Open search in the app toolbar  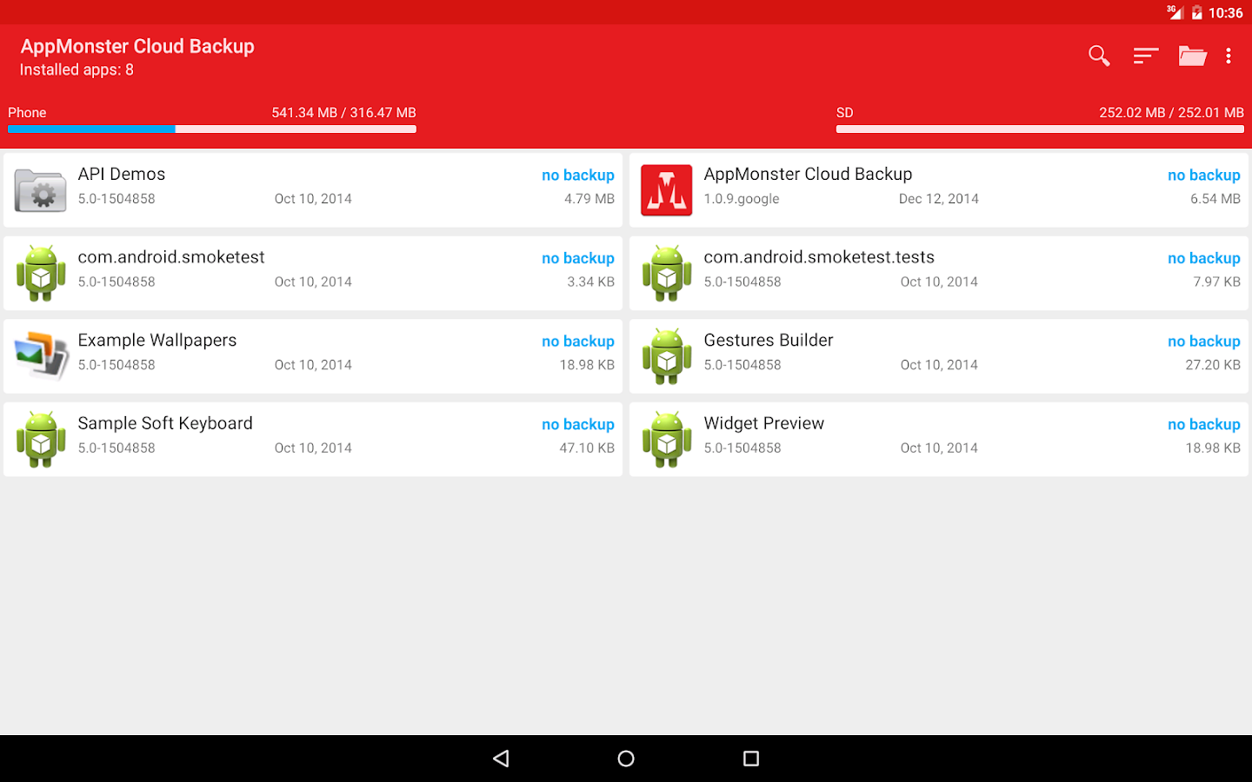(x=1099, y=56)
